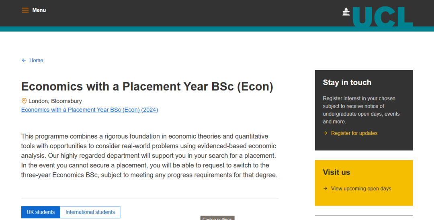Open the Economics with a Placement Year (2024) link
The width and height of the screenshot is (434, 220).
[x=90, y=110]
